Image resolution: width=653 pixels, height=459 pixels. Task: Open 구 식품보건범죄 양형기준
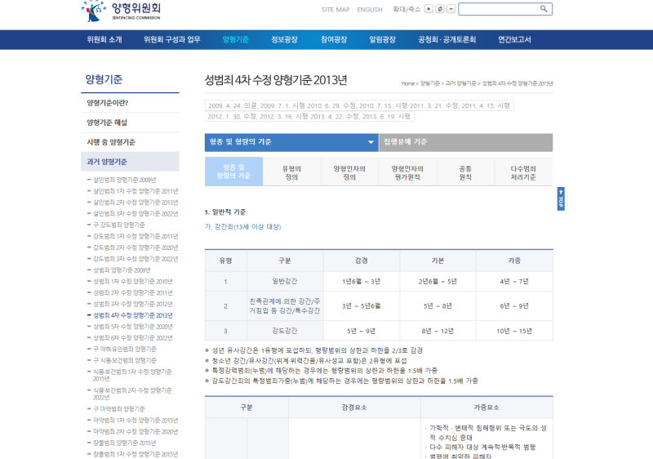pos(125,360)
